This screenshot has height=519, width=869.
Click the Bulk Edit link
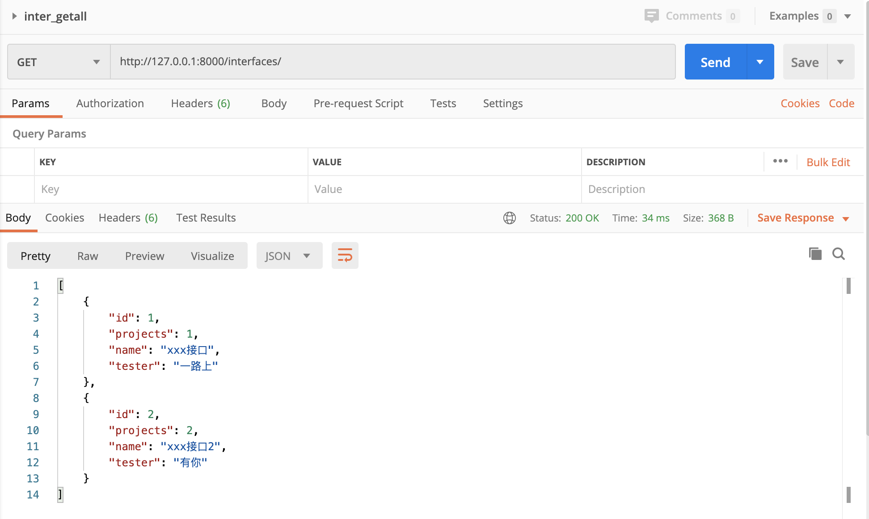[828, 162]
